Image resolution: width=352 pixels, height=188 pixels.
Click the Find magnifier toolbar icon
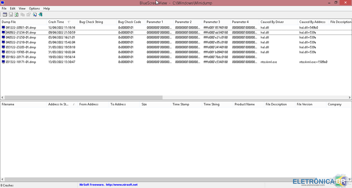[x=35, y=15]
